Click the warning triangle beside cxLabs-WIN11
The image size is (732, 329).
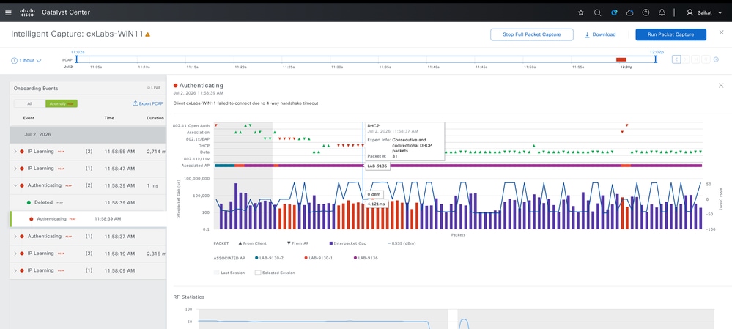147,34
